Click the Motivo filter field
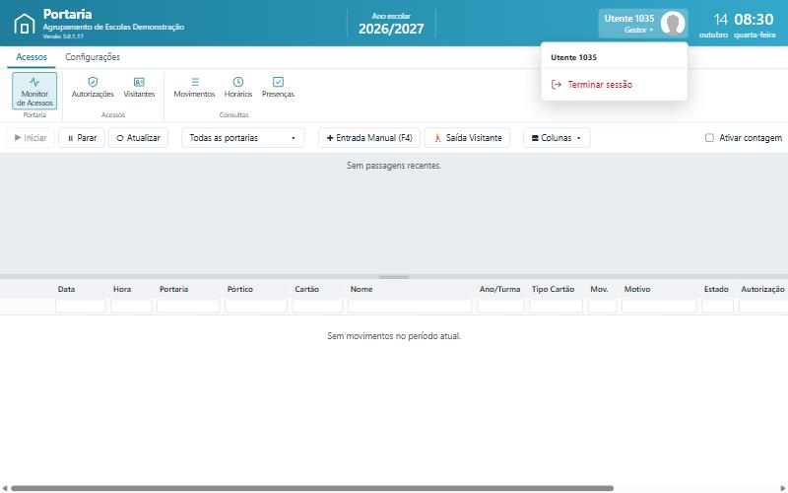 (659, 306)
